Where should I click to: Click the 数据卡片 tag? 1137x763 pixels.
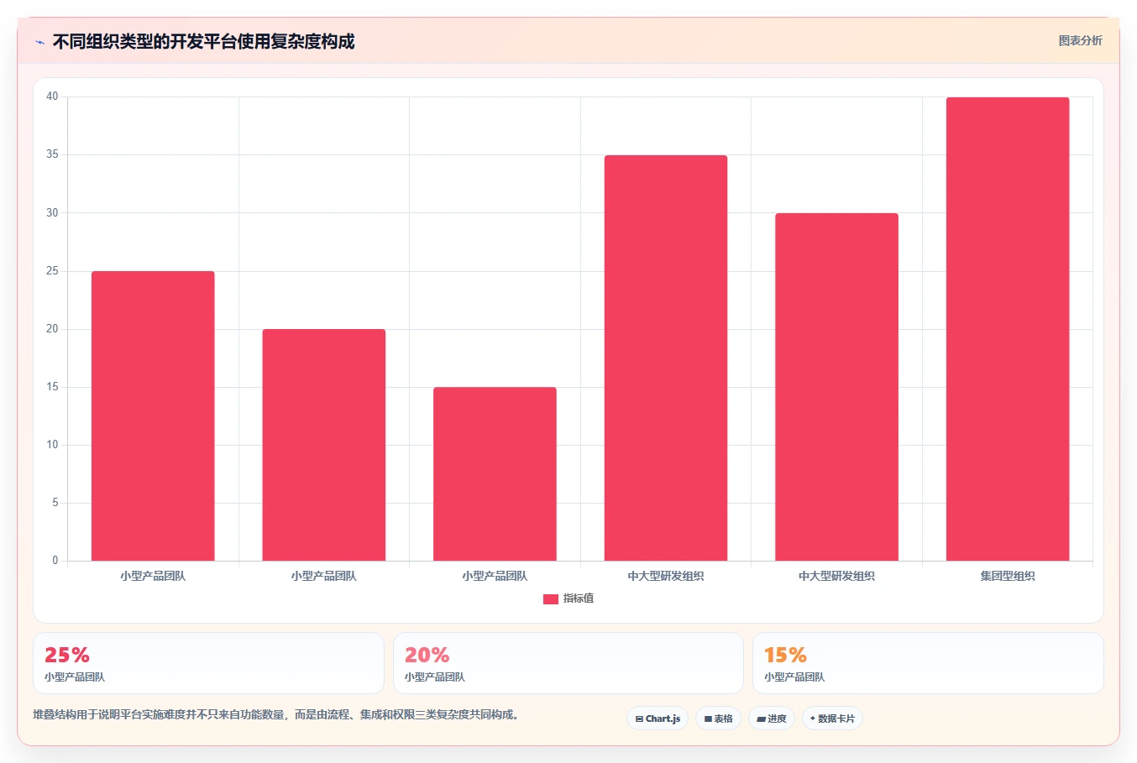pos(832,719)
